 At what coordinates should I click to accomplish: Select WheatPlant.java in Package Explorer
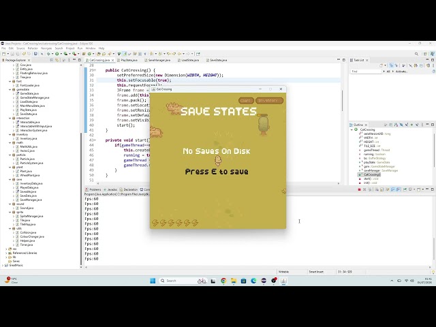coord(30,175)
